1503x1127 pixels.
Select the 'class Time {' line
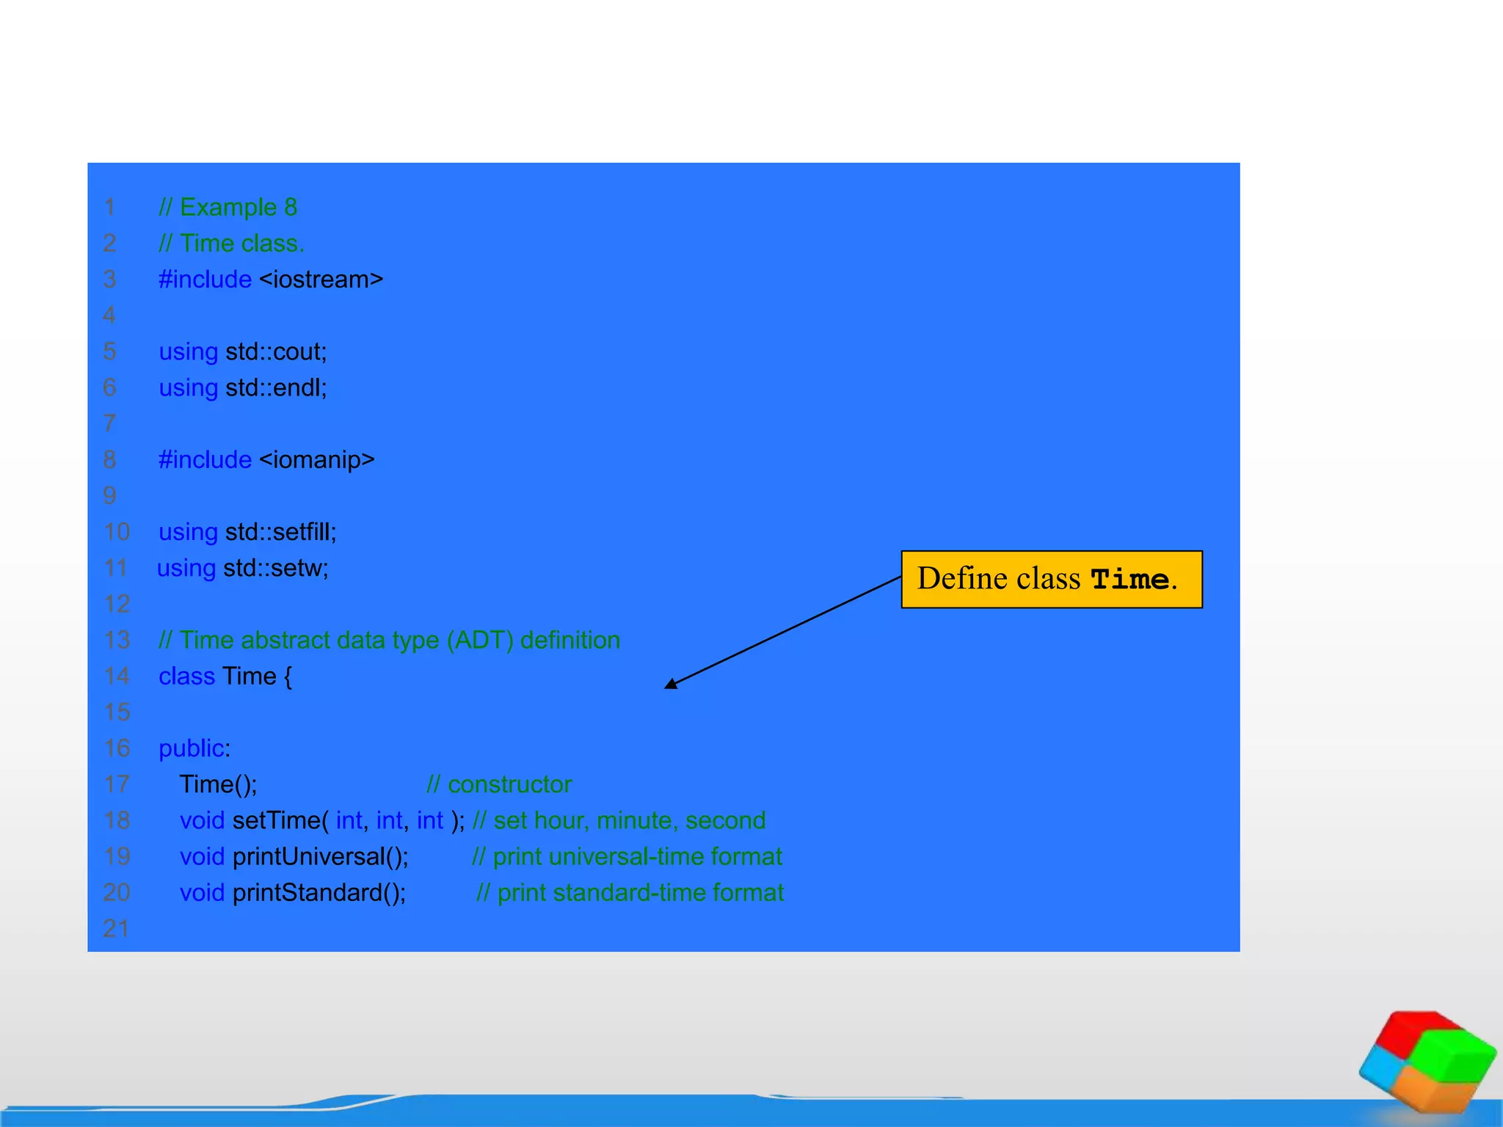pyautogui.click(x=225, y=676)
